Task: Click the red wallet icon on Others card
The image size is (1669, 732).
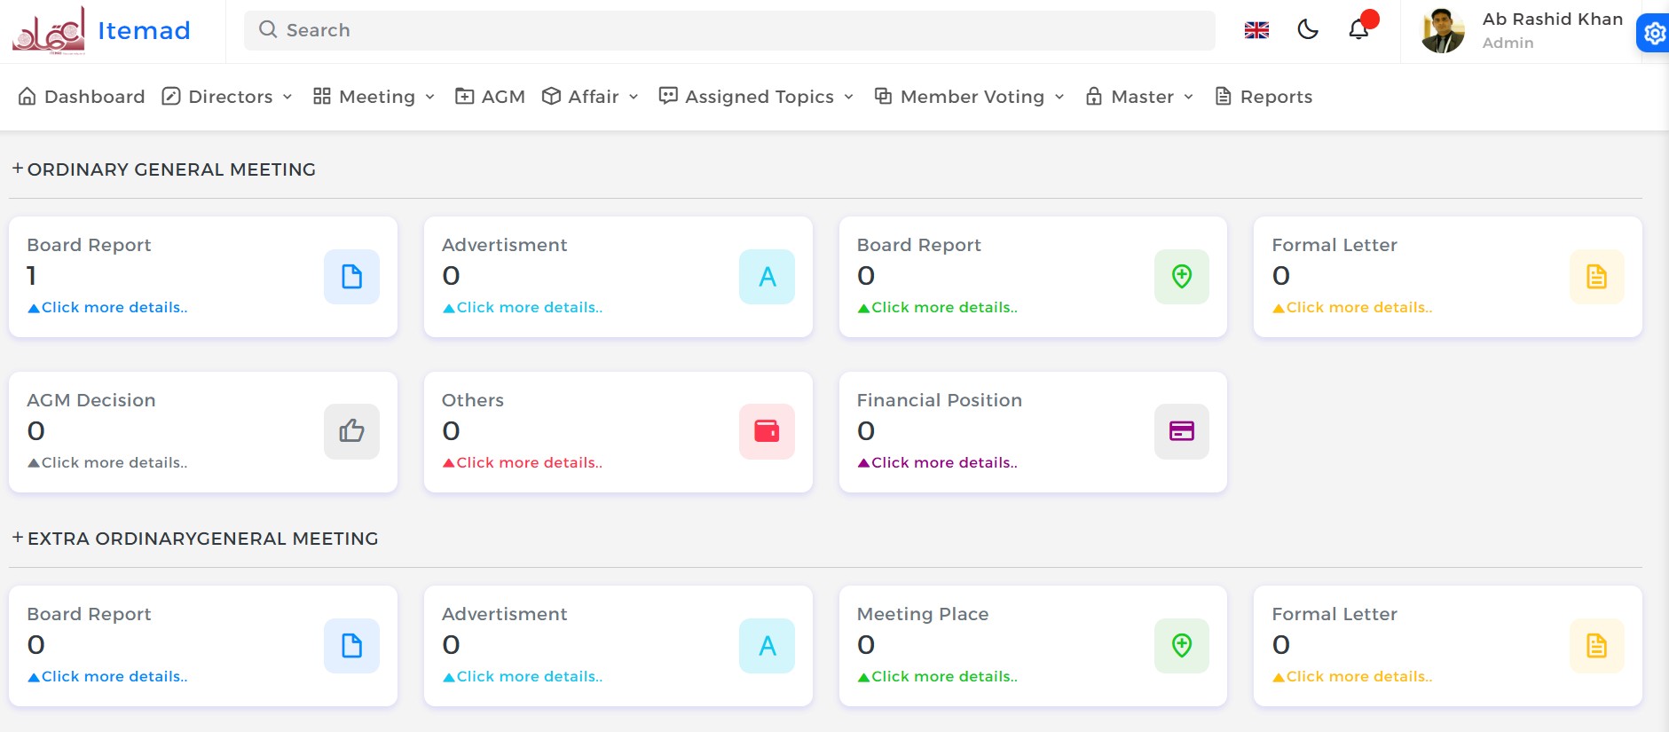Action: 767,431
